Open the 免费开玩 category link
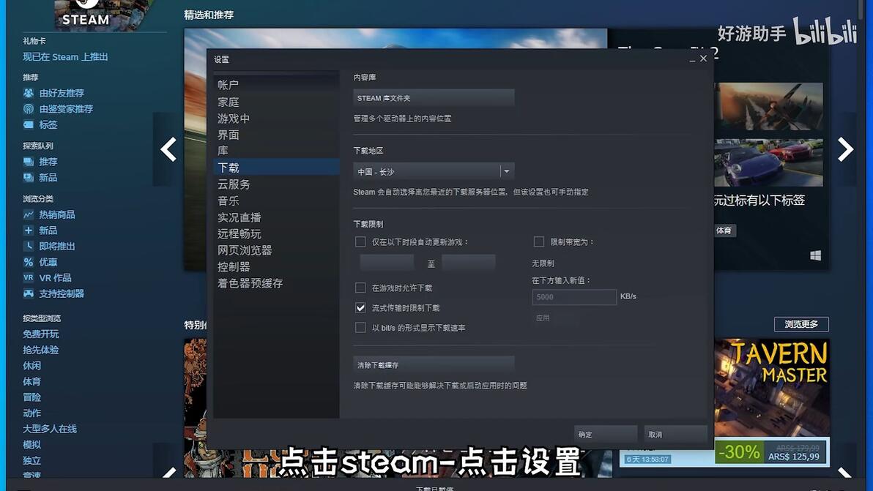The image size is (873, 491). coord(40,334)
